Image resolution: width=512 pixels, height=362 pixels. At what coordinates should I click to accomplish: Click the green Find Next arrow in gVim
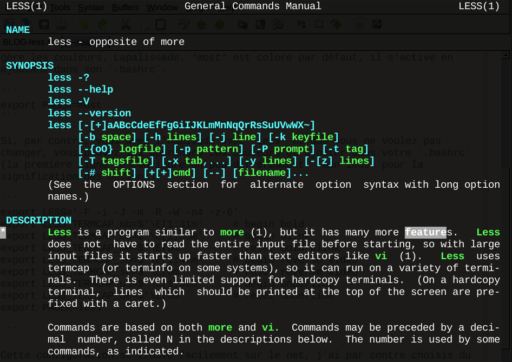pyautogui.click(x=202, y=24)
